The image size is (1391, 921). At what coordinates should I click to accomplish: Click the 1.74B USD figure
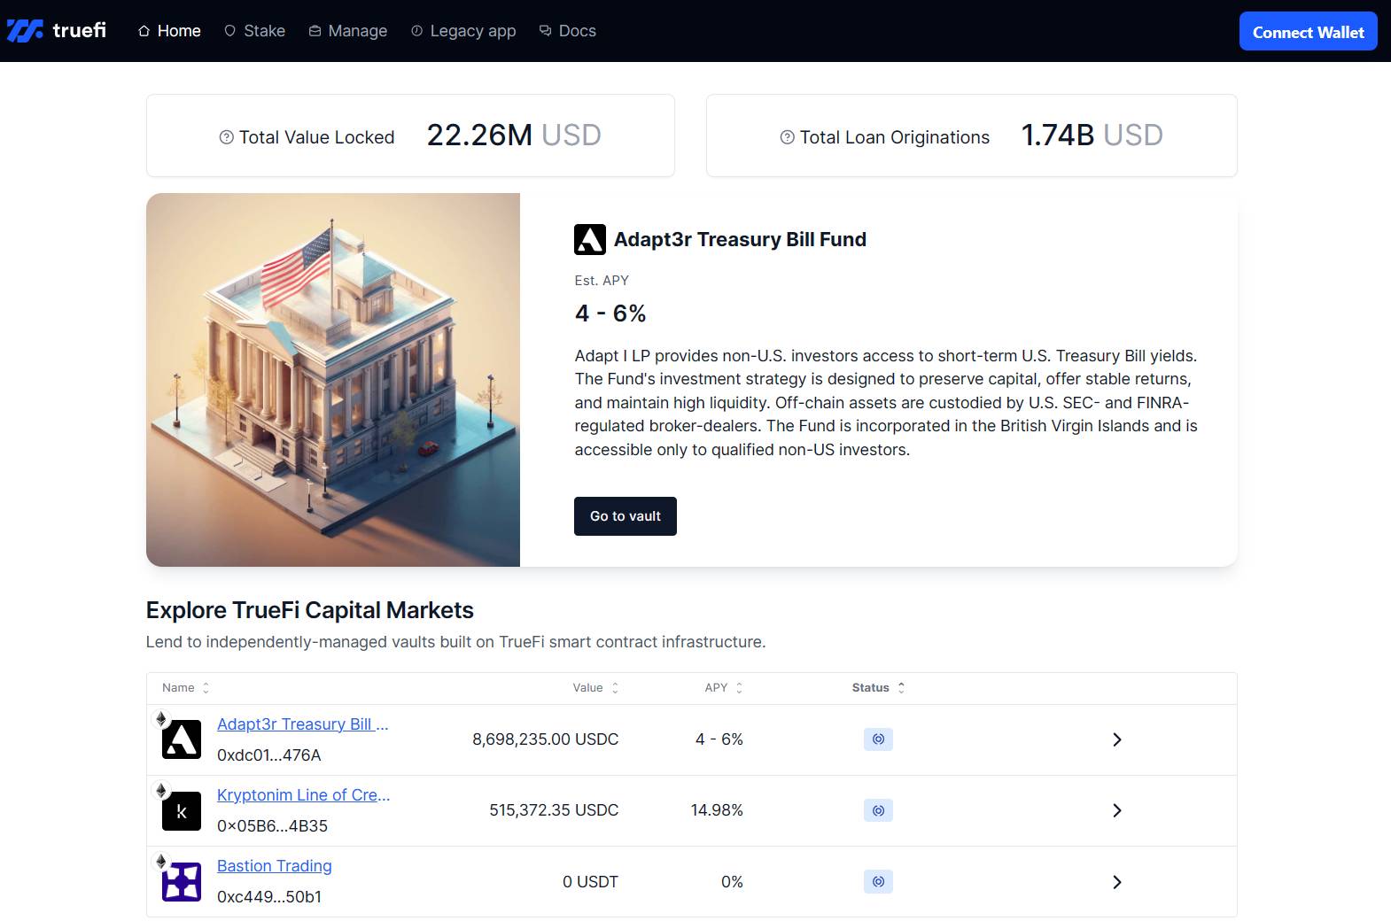(1092, 135)
